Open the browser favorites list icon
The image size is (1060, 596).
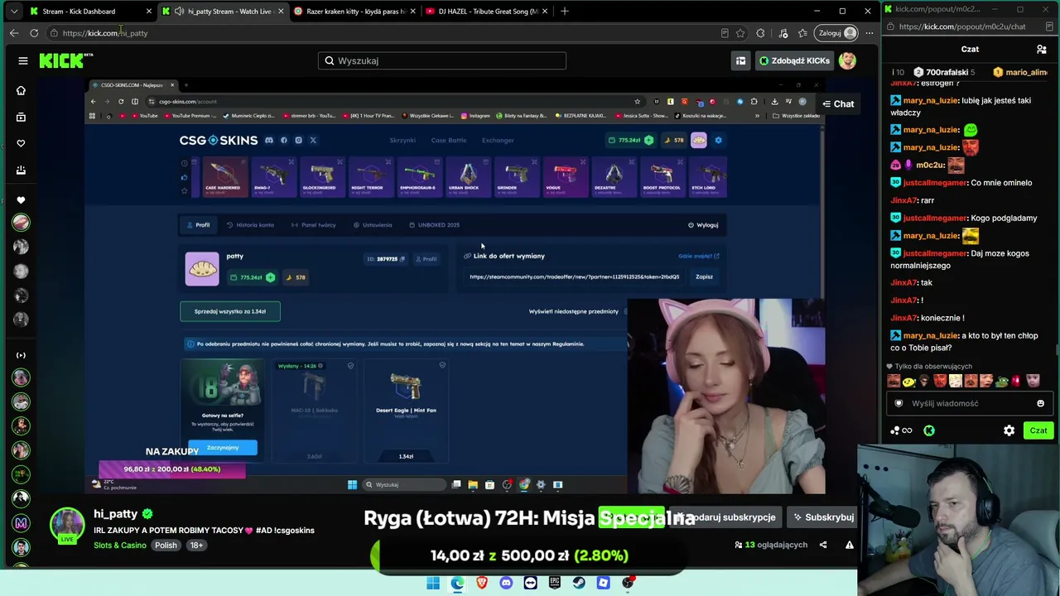(802, 33)
